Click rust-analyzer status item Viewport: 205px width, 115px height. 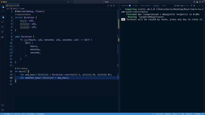tap(40, 114)
